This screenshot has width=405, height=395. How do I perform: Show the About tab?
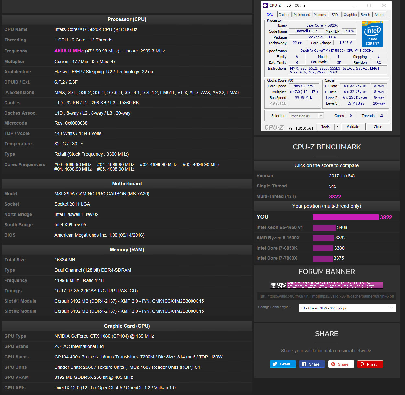coord(379,15)
